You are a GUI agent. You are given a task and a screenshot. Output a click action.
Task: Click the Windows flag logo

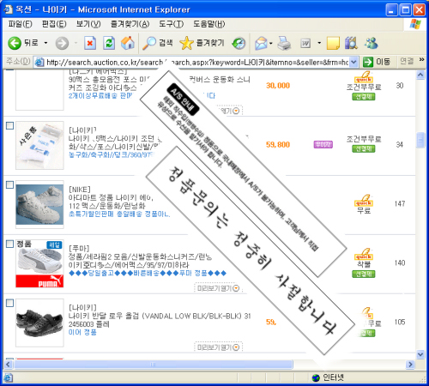(415, 24)
